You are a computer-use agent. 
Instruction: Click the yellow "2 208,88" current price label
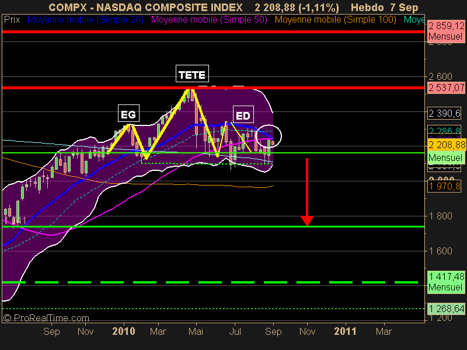pos(447,145)
